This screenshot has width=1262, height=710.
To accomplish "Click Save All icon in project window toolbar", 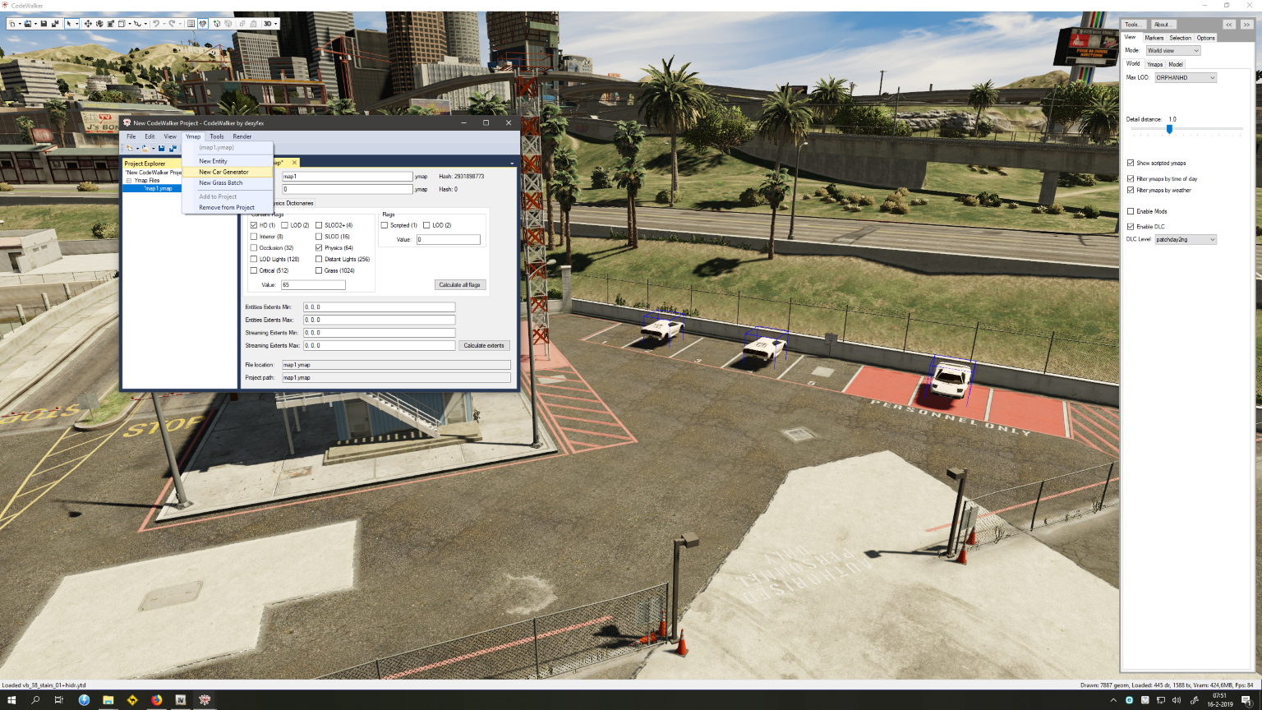I will [x=173, y=148].
